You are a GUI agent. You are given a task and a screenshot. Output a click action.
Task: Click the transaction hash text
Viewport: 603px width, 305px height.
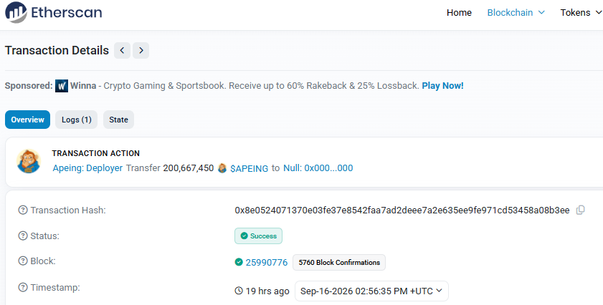click(x=402, y=210)
